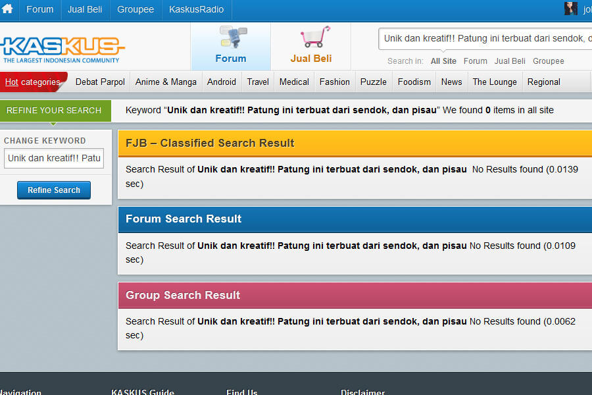Go to the KASKUS logo homepage
The width and height of the screenshot is (592, 395).
click(x=62, y=49)
